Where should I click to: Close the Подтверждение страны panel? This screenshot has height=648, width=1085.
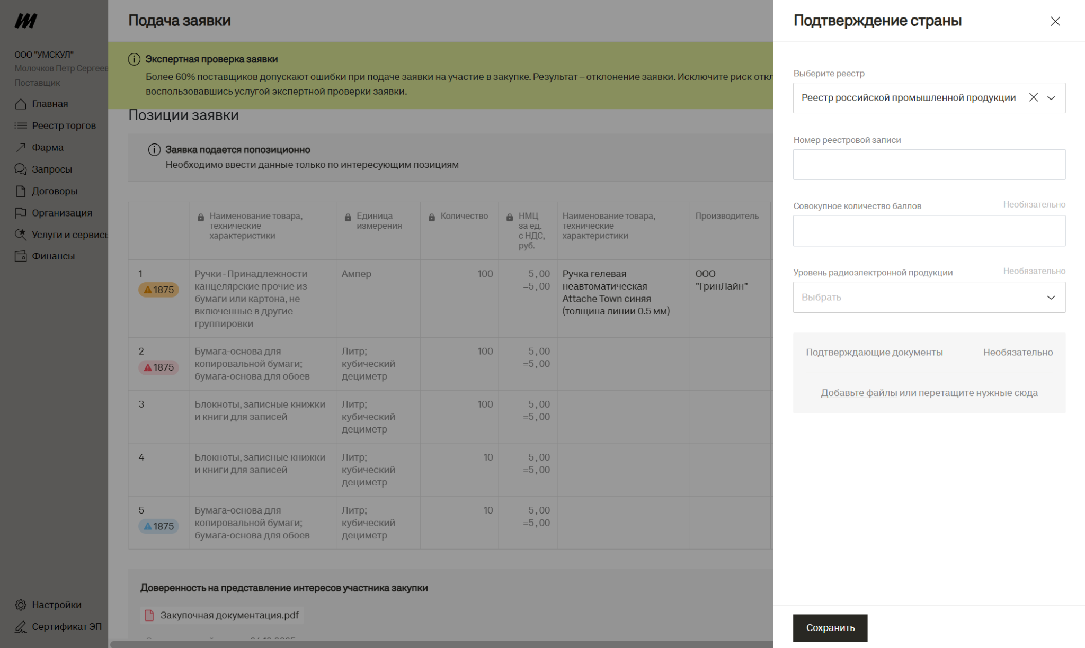click(1055, 21)
